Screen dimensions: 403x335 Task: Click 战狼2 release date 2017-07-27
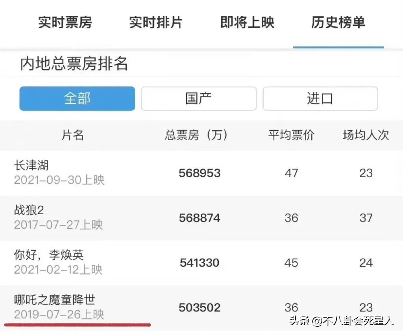click(x=59, y=225)
